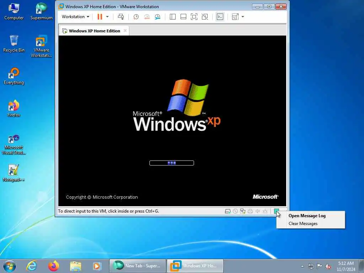Viewport: 364px width, 273px height.
Task: Click the printer device status icon
Action: click(250, 211)
